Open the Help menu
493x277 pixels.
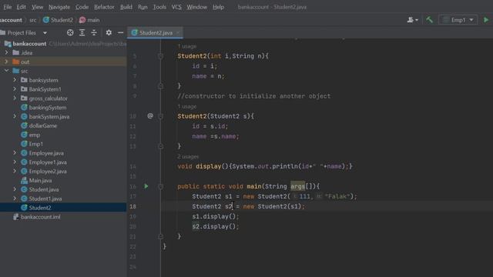click(218, 7)
